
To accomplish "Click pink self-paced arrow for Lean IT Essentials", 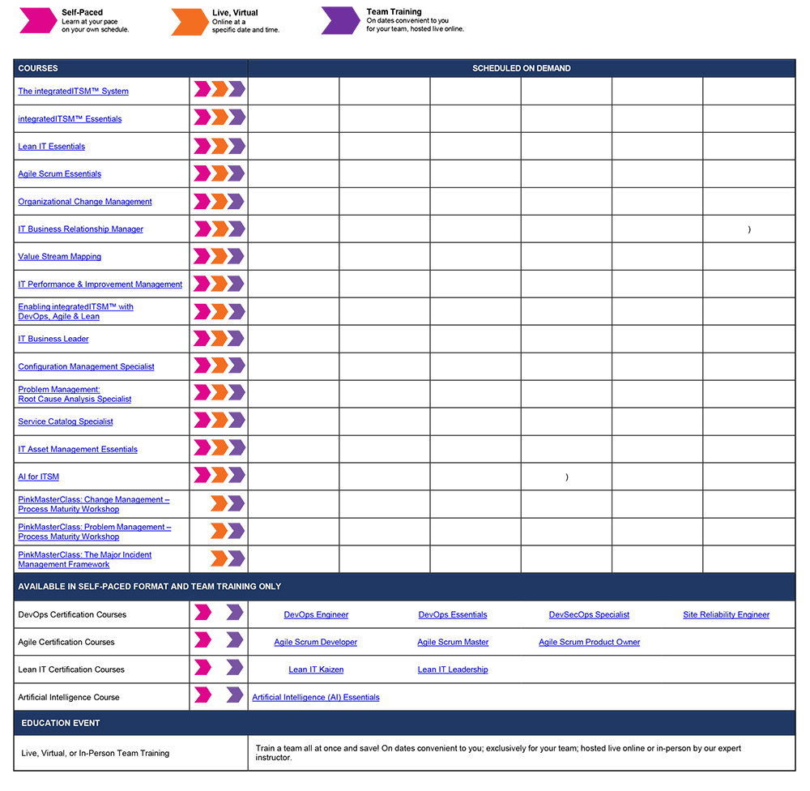I will 202,146.
